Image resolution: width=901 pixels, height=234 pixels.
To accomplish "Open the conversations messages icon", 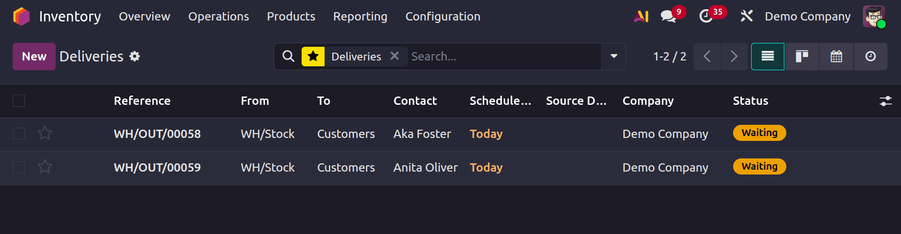I will [668, 17].
